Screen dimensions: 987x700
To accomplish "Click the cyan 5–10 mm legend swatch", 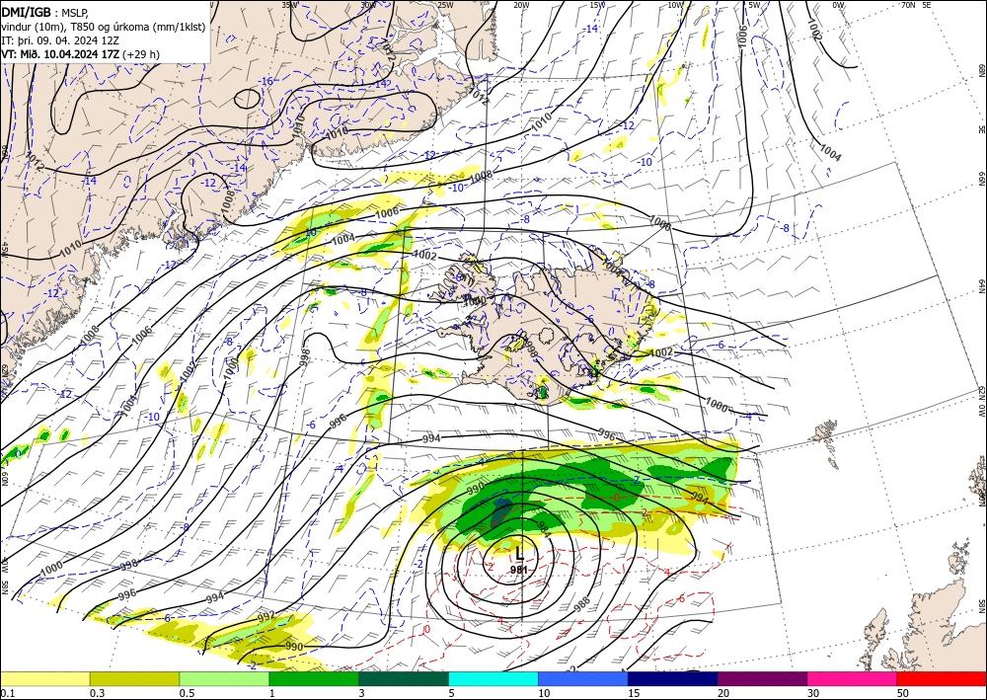I will [493, 678].
